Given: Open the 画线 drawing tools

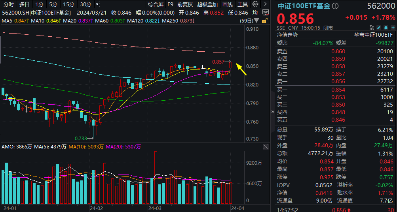Looking at the screenshot, I should (x=228, y=4).
